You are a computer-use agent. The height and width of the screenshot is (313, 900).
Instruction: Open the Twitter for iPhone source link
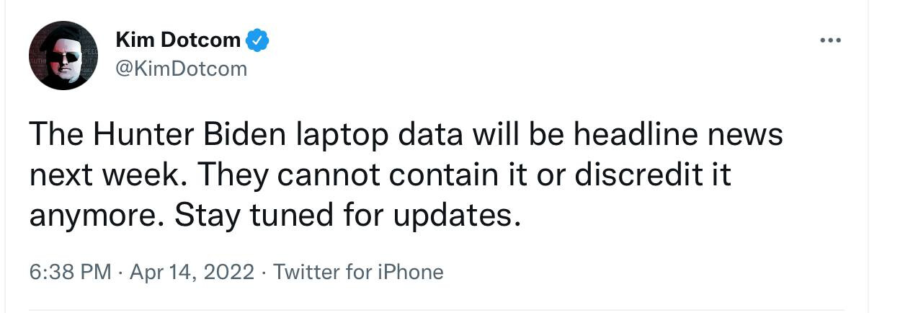pyautogui.click(x=358, y=272)
